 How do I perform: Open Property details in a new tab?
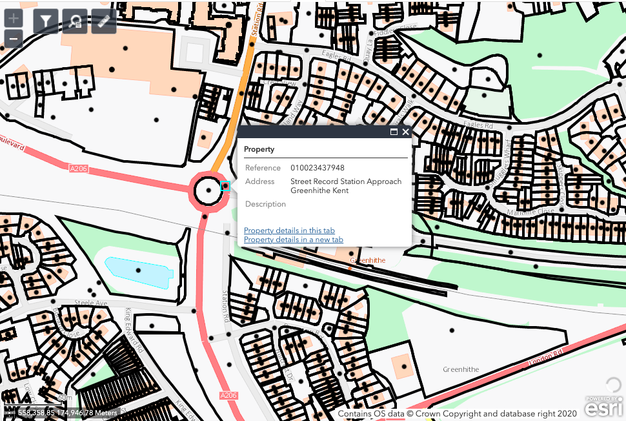294,240
